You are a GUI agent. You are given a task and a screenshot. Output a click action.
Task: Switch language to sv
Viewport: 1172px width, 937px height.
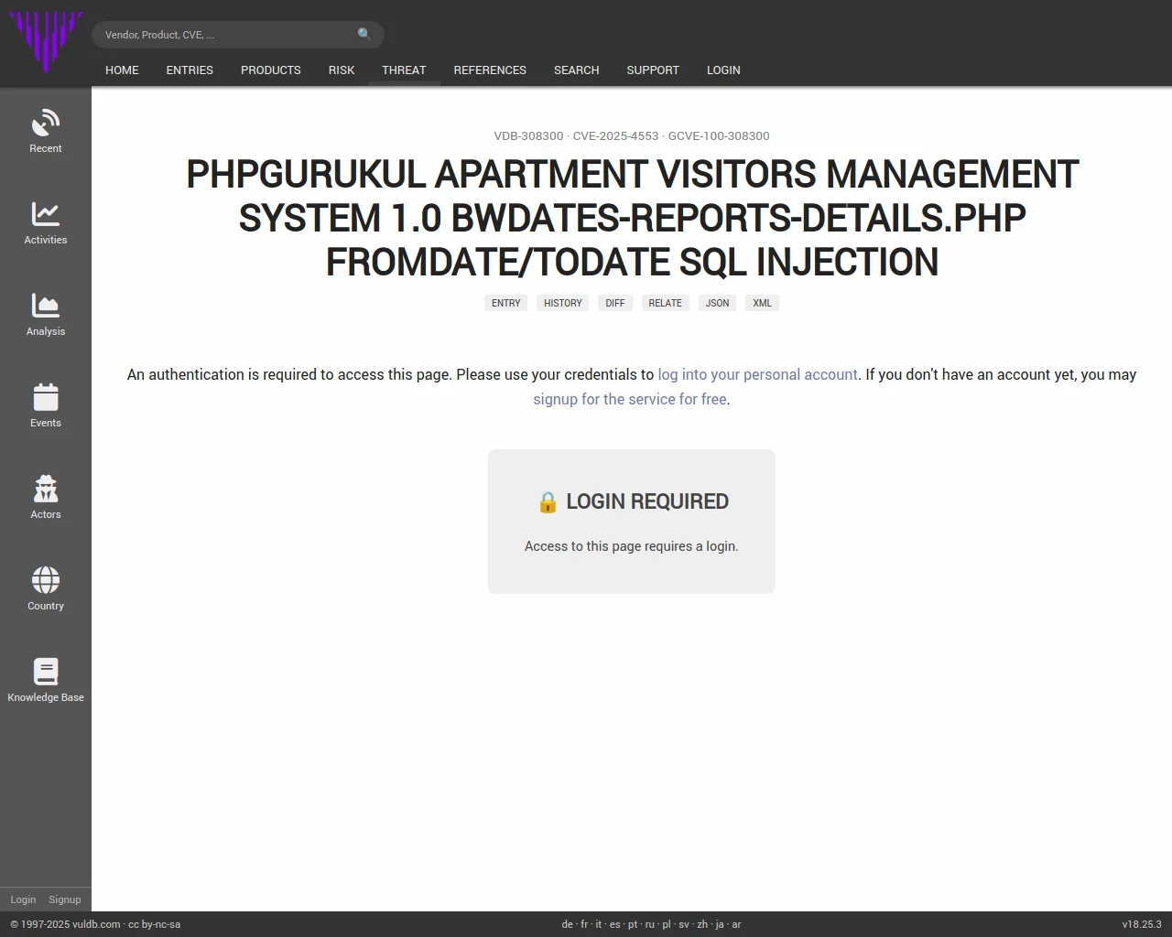(x=684, y=924)
